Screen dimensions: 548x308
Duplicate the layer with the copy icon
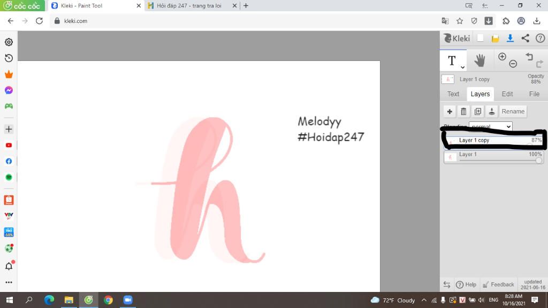click(478, 111)
